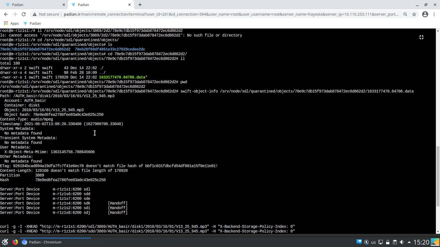The height and width of the screenshot is (247, 440).
Task: Click the curl command for m-r1z1s1
Action: tap(147, 226)
